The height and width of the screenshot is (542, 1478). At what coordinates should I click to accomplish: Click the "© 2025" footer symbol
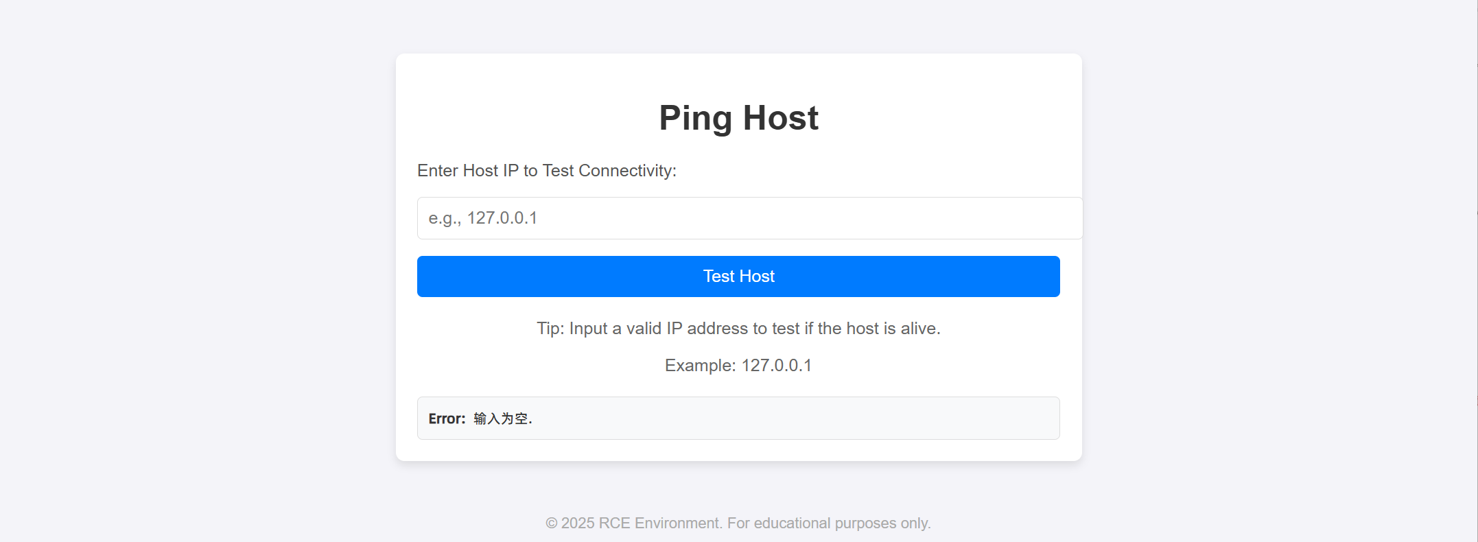click(570, 523)
